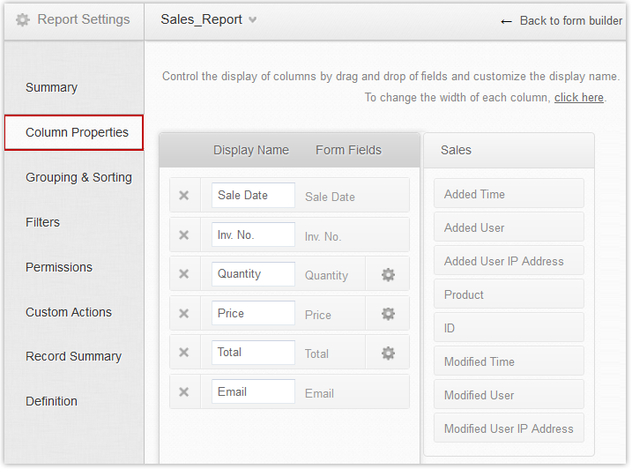
Task: Pick the Product field in Sales list
Action: (509, 294)
